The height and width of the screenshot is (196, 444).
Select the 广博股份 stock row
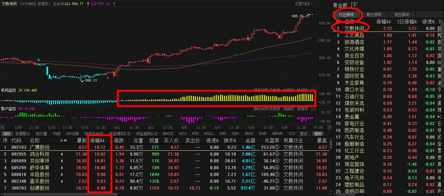[164, 148]
